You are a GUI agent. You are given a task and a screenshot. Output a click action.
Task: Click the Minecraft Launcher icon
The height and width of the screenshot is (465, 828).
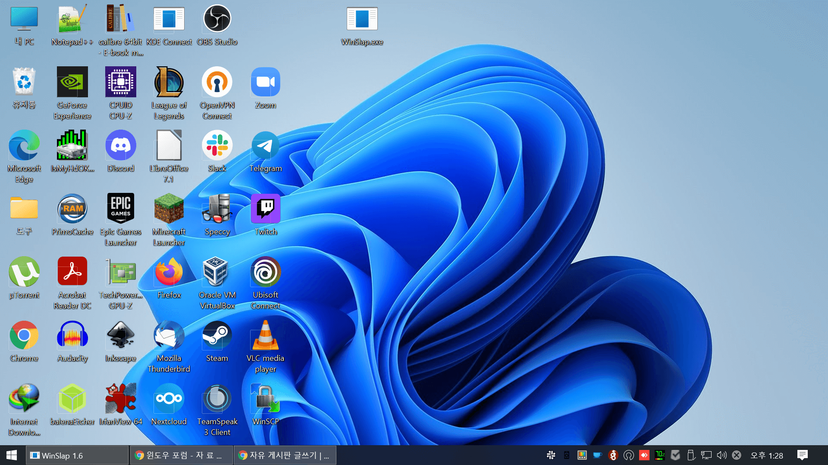[169, 220]
